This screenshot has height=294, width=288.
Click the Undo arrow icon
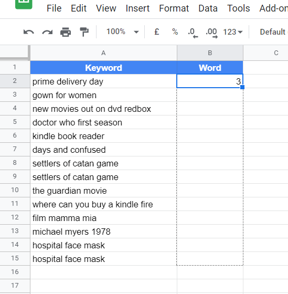pos(29,32)
